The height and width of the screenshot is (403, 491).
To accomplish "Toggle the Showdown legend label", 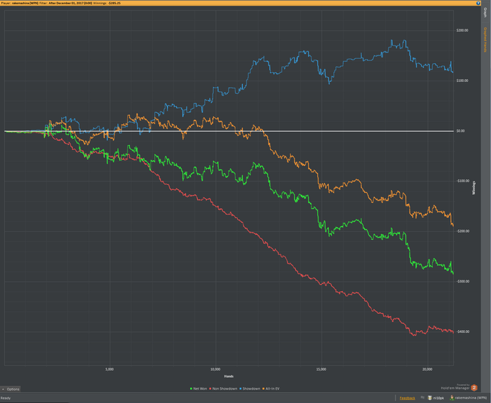I will [x=251, y=388].
